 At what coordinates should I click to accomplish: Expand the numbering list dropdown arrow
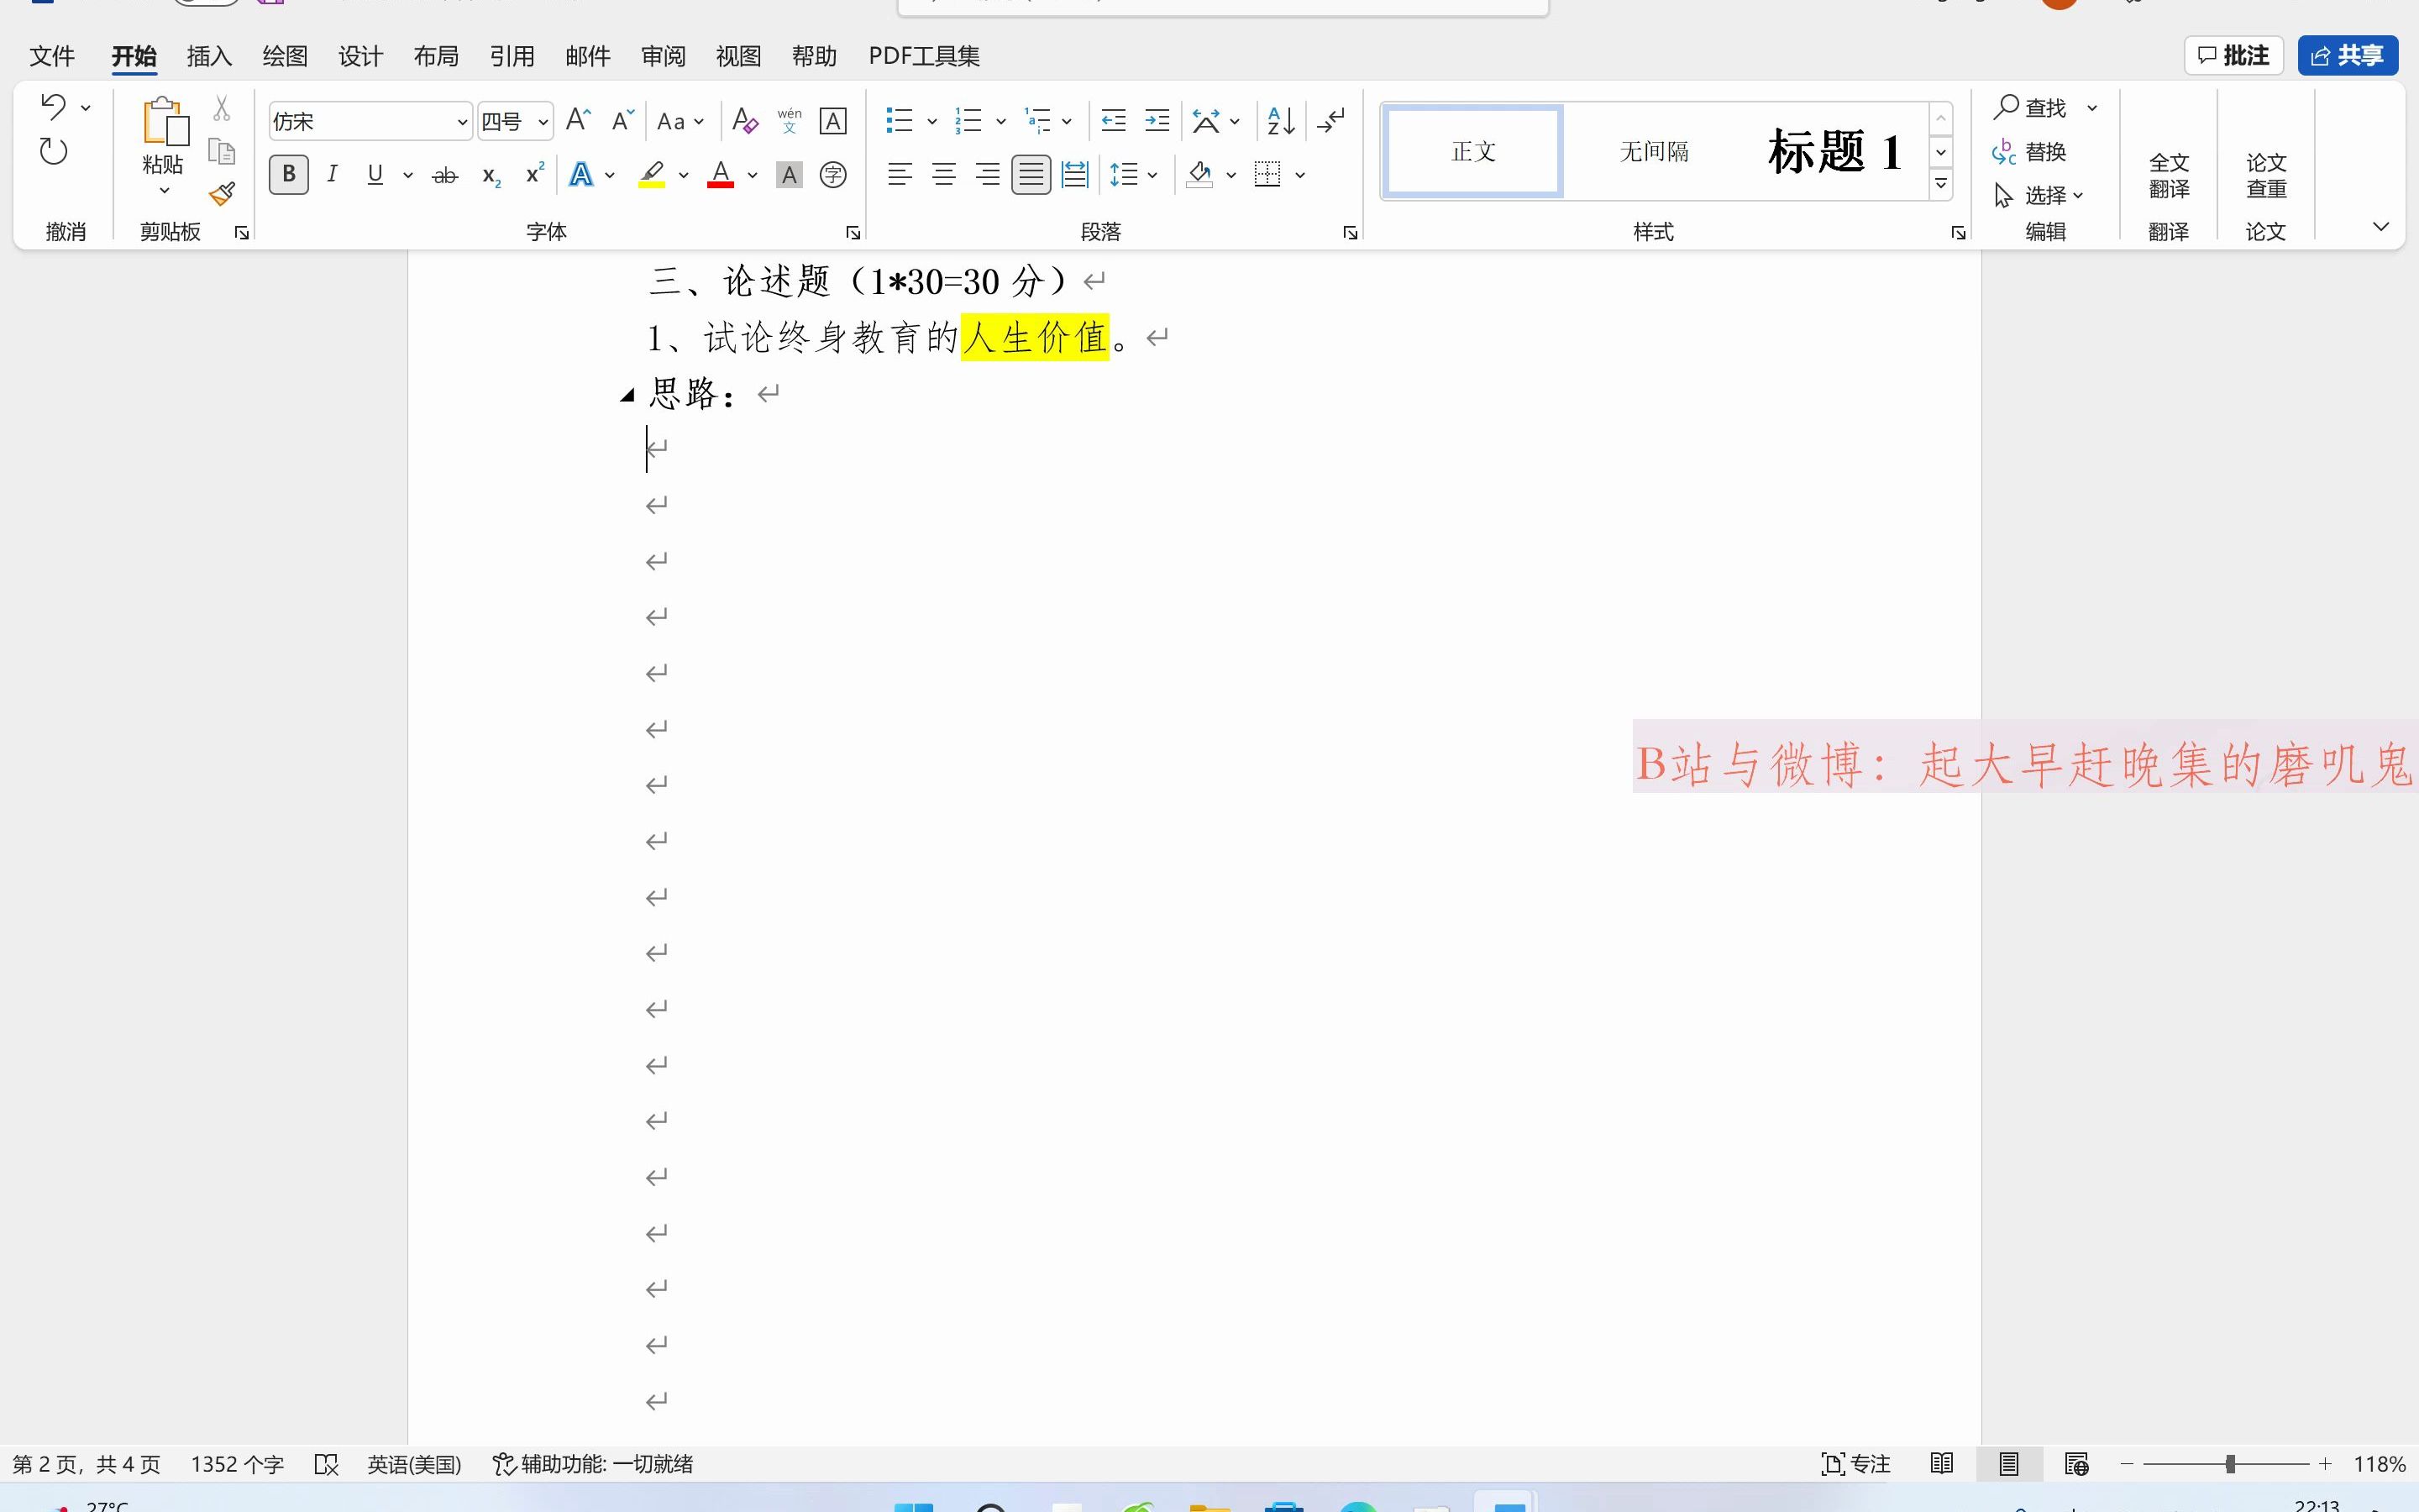1000,121
